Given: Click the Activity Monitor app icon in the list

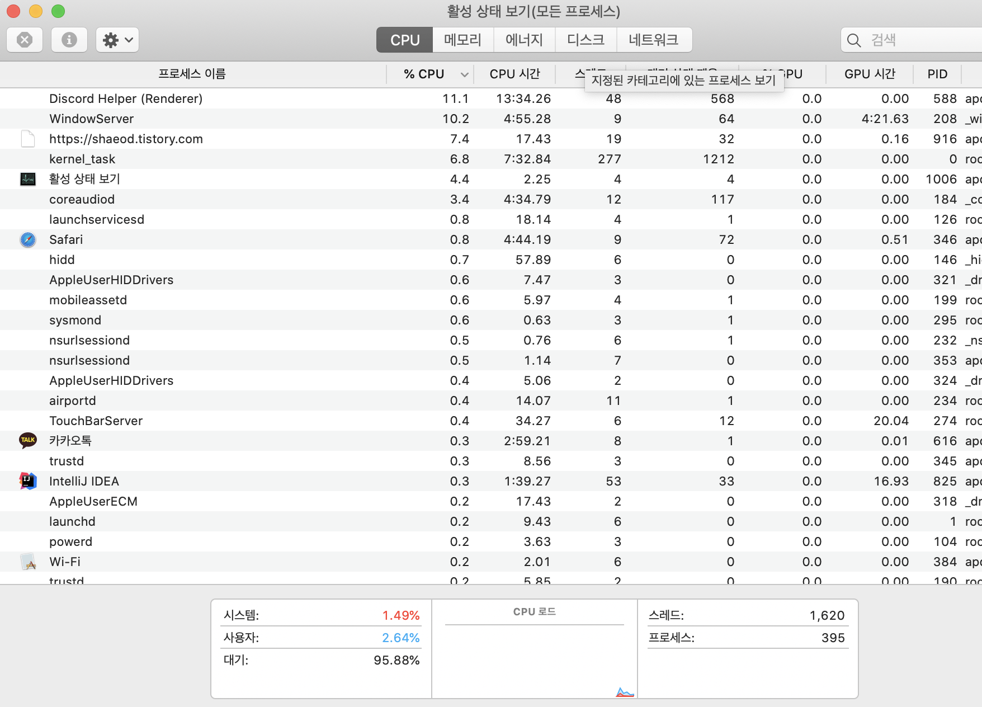Looking at the screenshot, I should tap(28, 179).
